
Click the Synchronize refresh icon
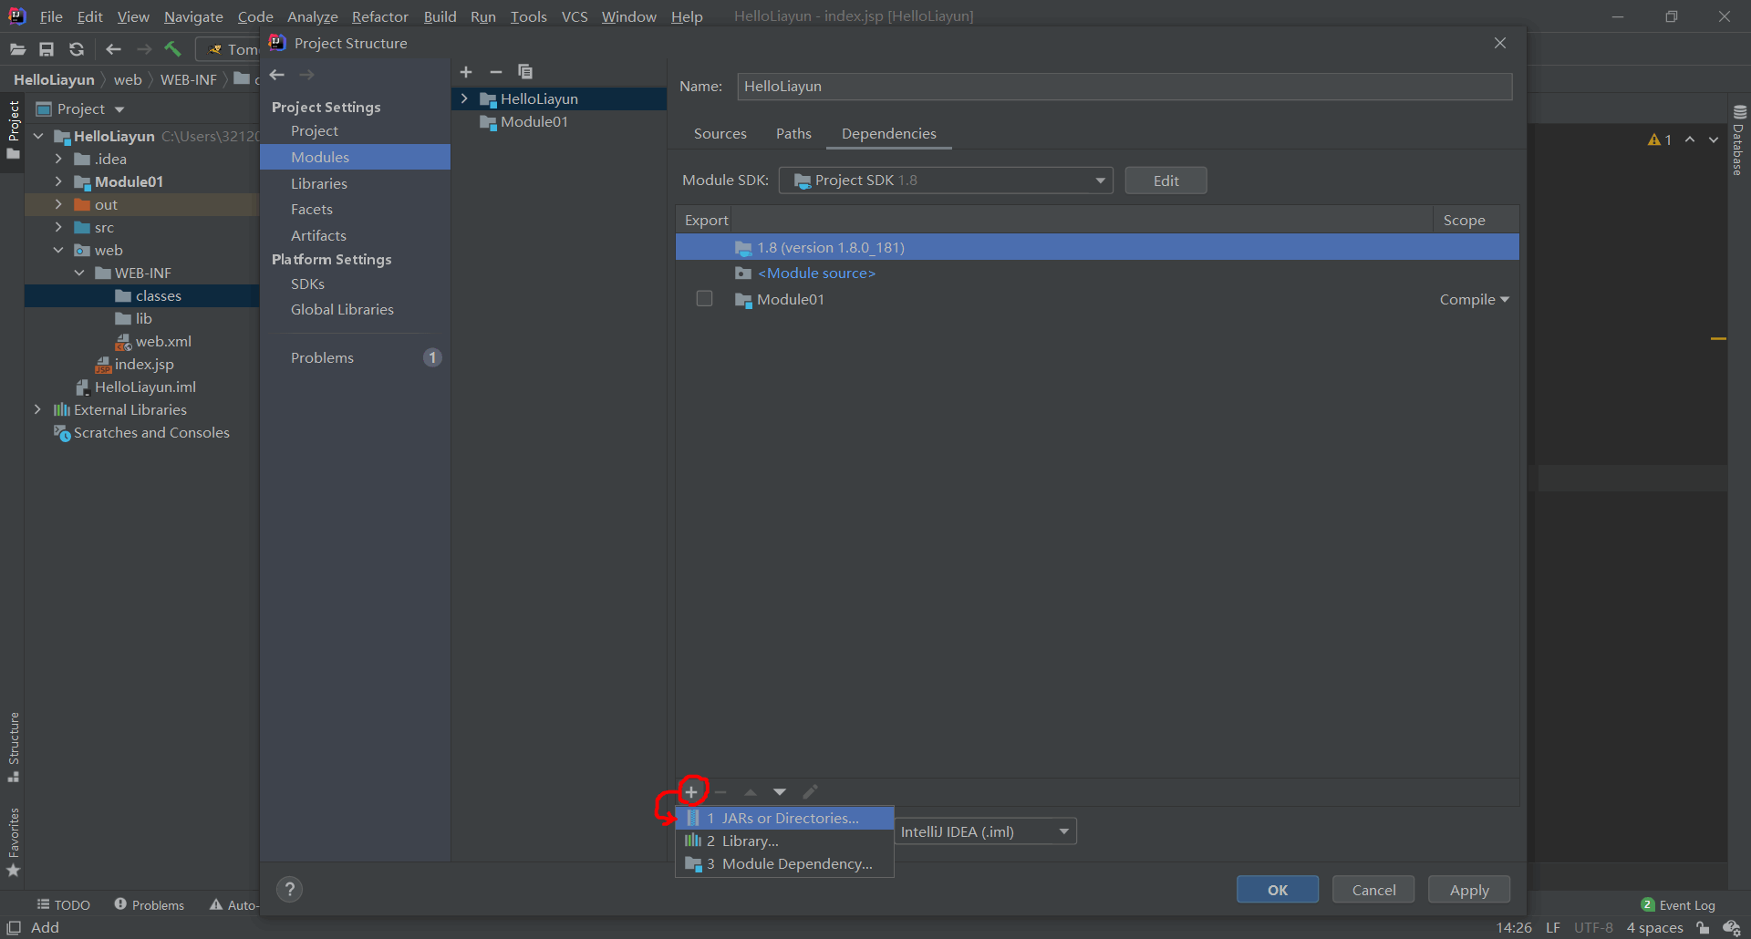[77, 49]
